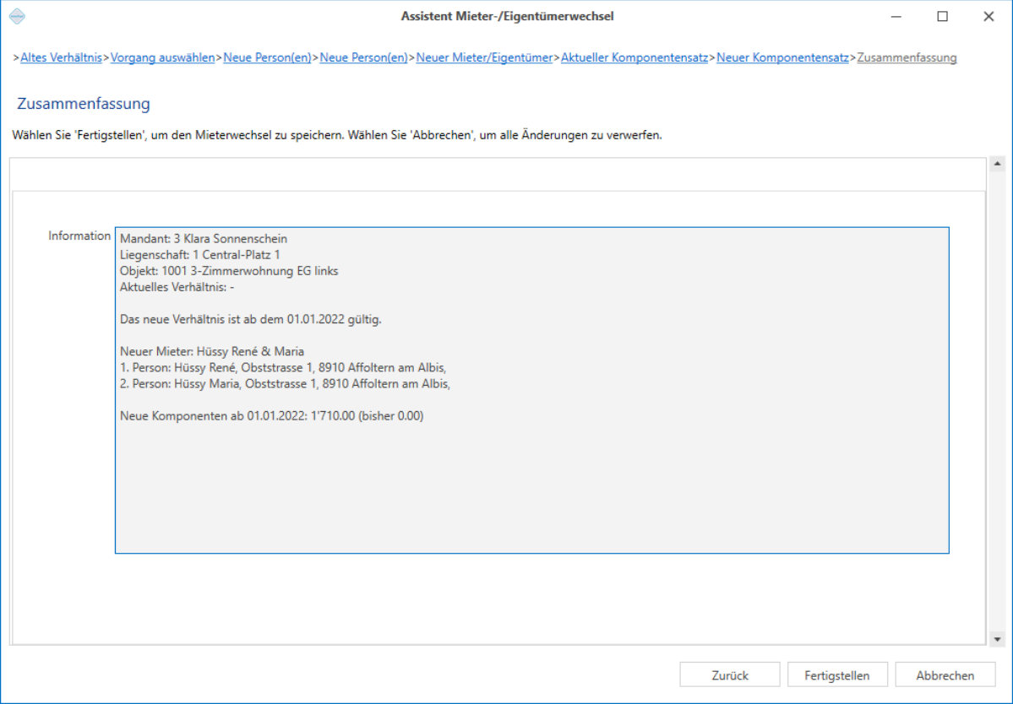The height and width of the screenshot is (704, 1013).
Task: Jump to the first 'Neue Person(en)' breadcrumb link
Action: click(x=268, y=57)
